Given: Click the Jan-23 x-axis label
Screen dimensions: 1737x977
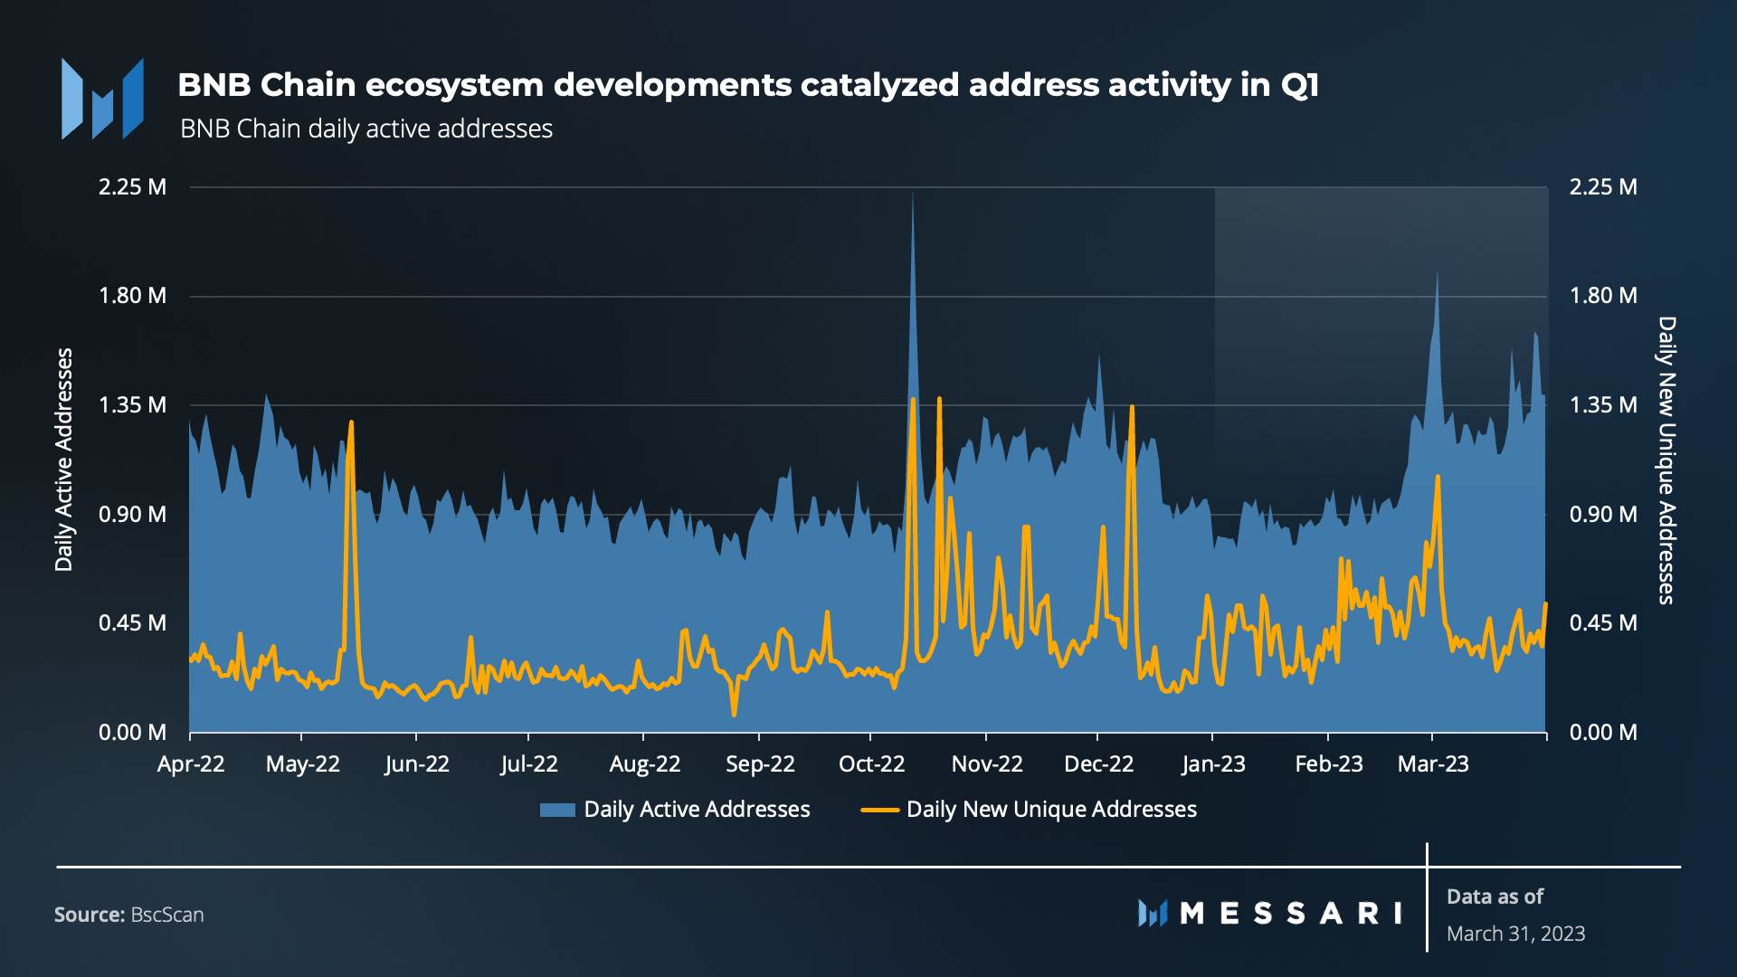Looking at the screenshot, I should click(x=1213, y=764).
